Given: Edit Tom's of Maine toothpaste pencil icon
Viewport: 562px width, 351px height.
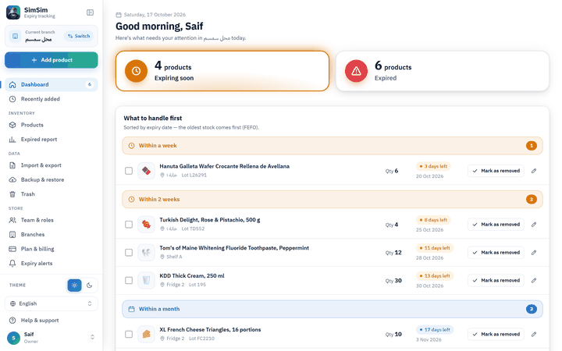Looking at the screenshot, I should pyautogui.click(x=534, y=253).
